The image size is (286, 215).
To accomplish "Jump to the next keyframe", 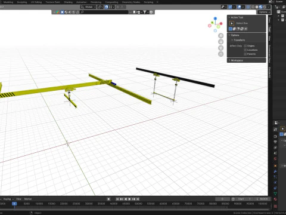I will tap(133, 199).
